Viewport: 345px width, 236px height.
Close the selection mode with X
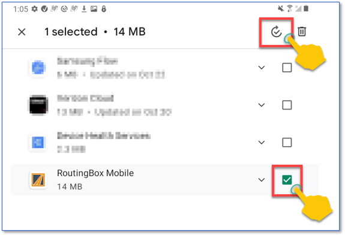pos(22,32)
